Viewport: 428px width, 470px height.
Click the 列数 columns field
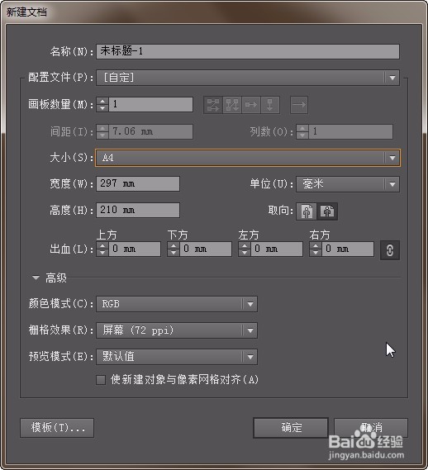[x=351, y=131]
